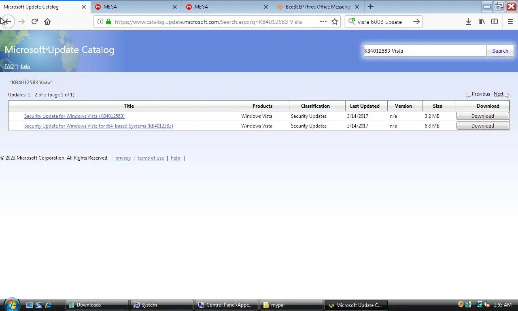Viewport: 518px width, 311px height.
Task: Switch to the Downloads taskbar window
Action: tap(97, 305)
